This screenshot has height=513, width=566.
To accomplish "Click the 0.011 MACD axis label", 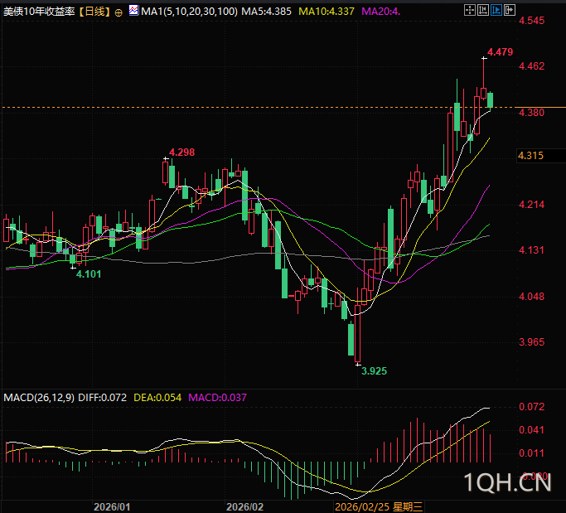I will point(531,453).
